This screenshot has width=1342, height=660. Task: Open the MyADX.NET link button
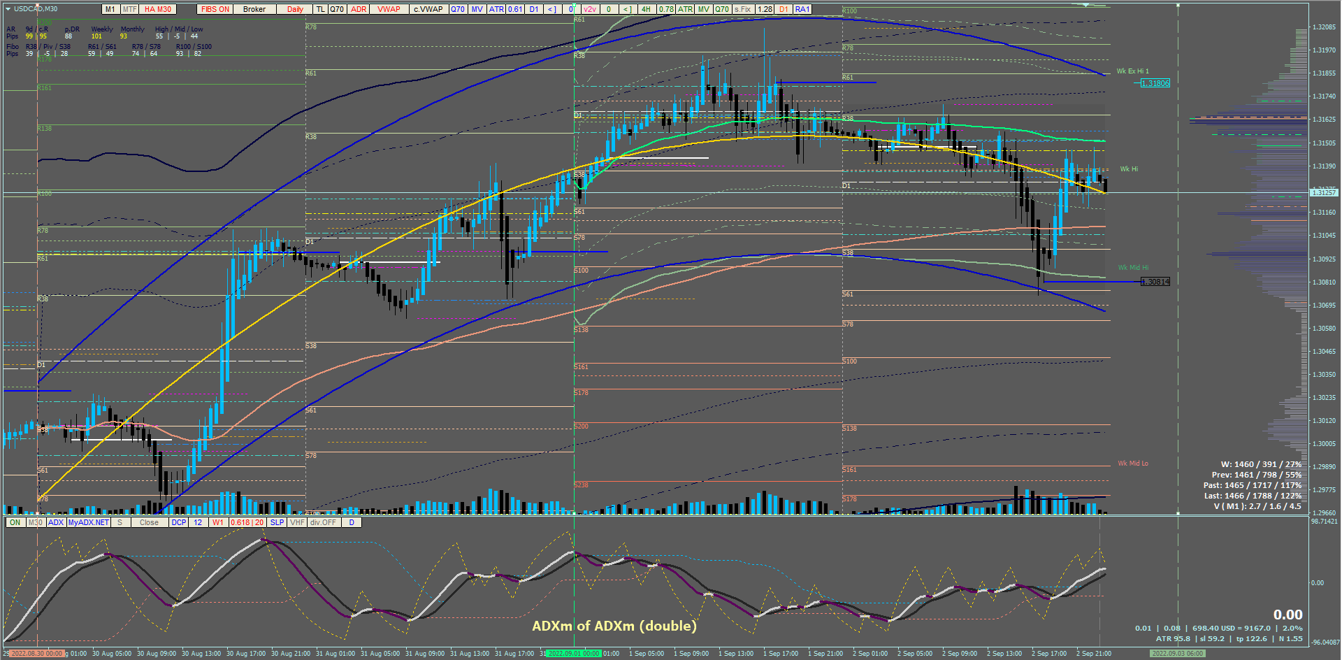[89, 522]
